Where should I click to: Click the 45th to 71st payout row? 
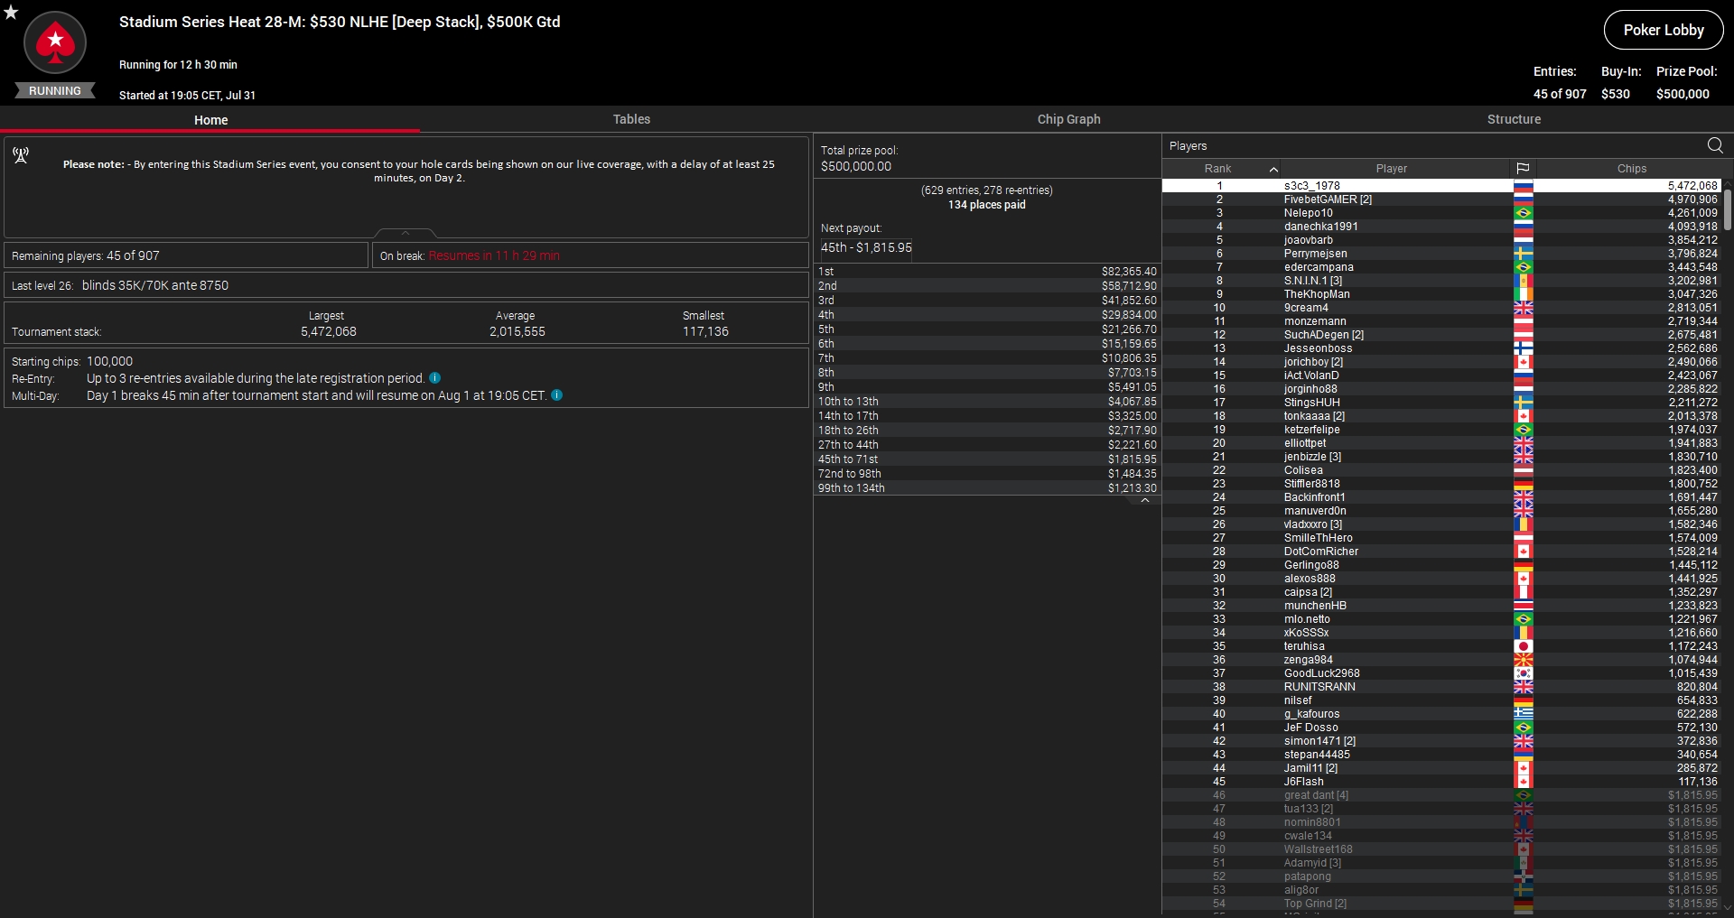987,459
